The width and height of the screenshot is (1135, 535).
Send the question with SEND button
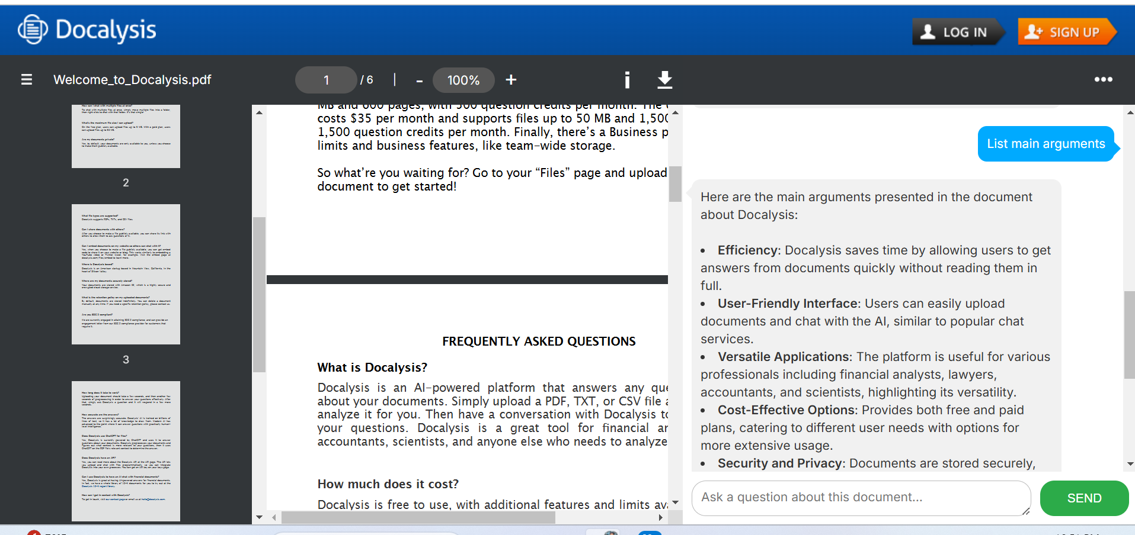[x=1083, y=498]
